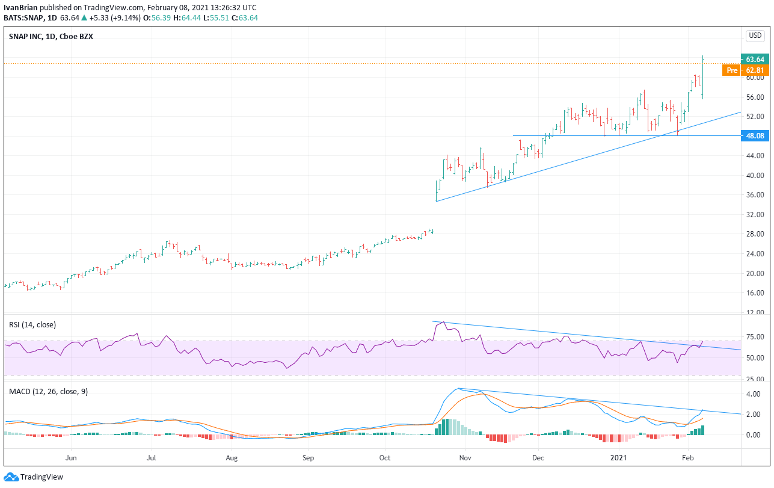Screen dimensions: 774x488
Task: Click the horizontal support line at 48.08
Action: click(x=625, y=135)
